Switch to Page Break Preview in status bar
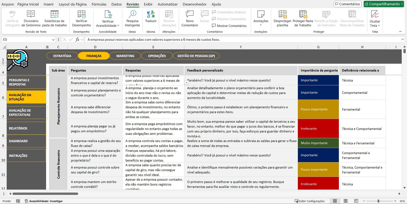407x204 pixels. tap(356, 201)
